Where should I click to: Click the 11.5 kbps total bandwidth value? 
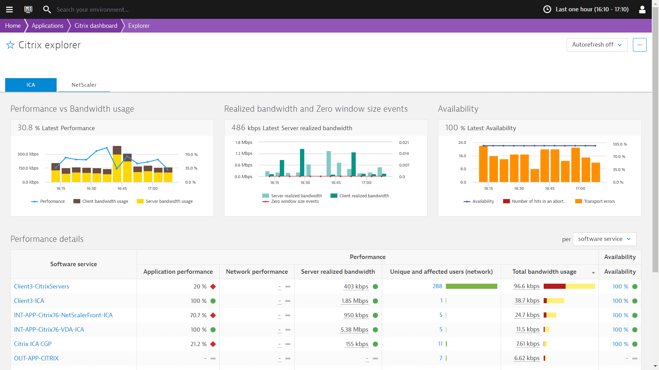point(528,330)
